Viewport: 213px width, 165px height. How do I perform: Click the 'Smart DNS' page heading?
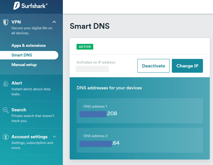90,26
